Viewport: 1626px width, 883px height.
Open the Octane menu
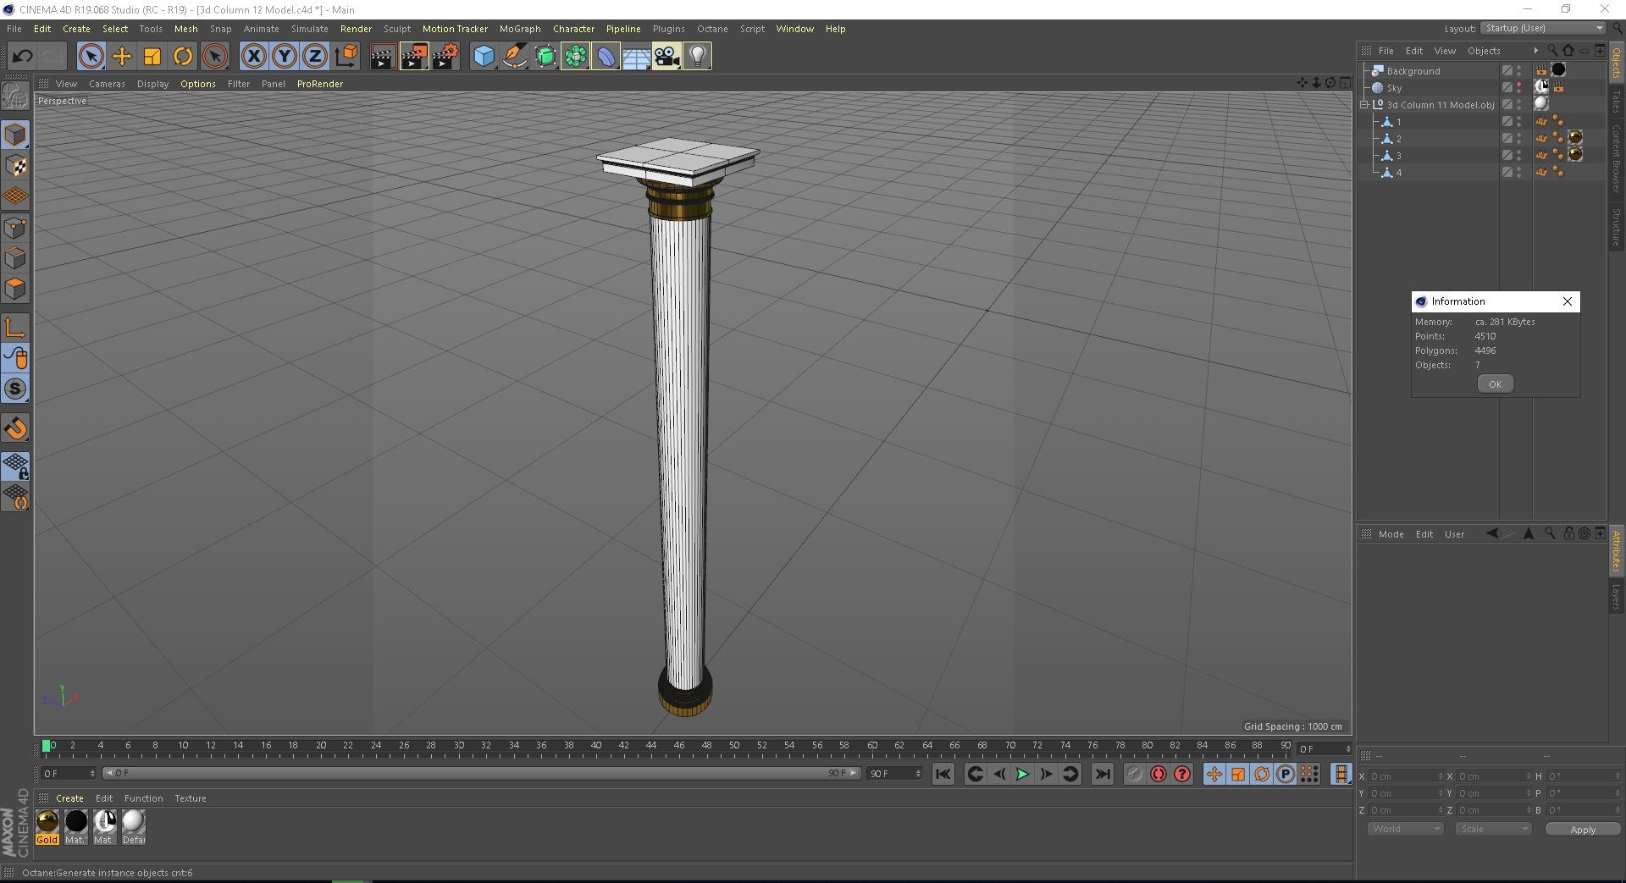pos(712,29)
